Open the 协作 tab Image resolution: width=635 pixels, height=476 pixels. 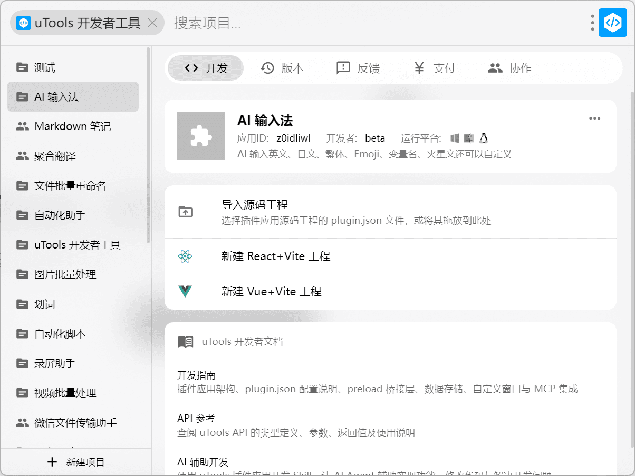coord(509,68)
